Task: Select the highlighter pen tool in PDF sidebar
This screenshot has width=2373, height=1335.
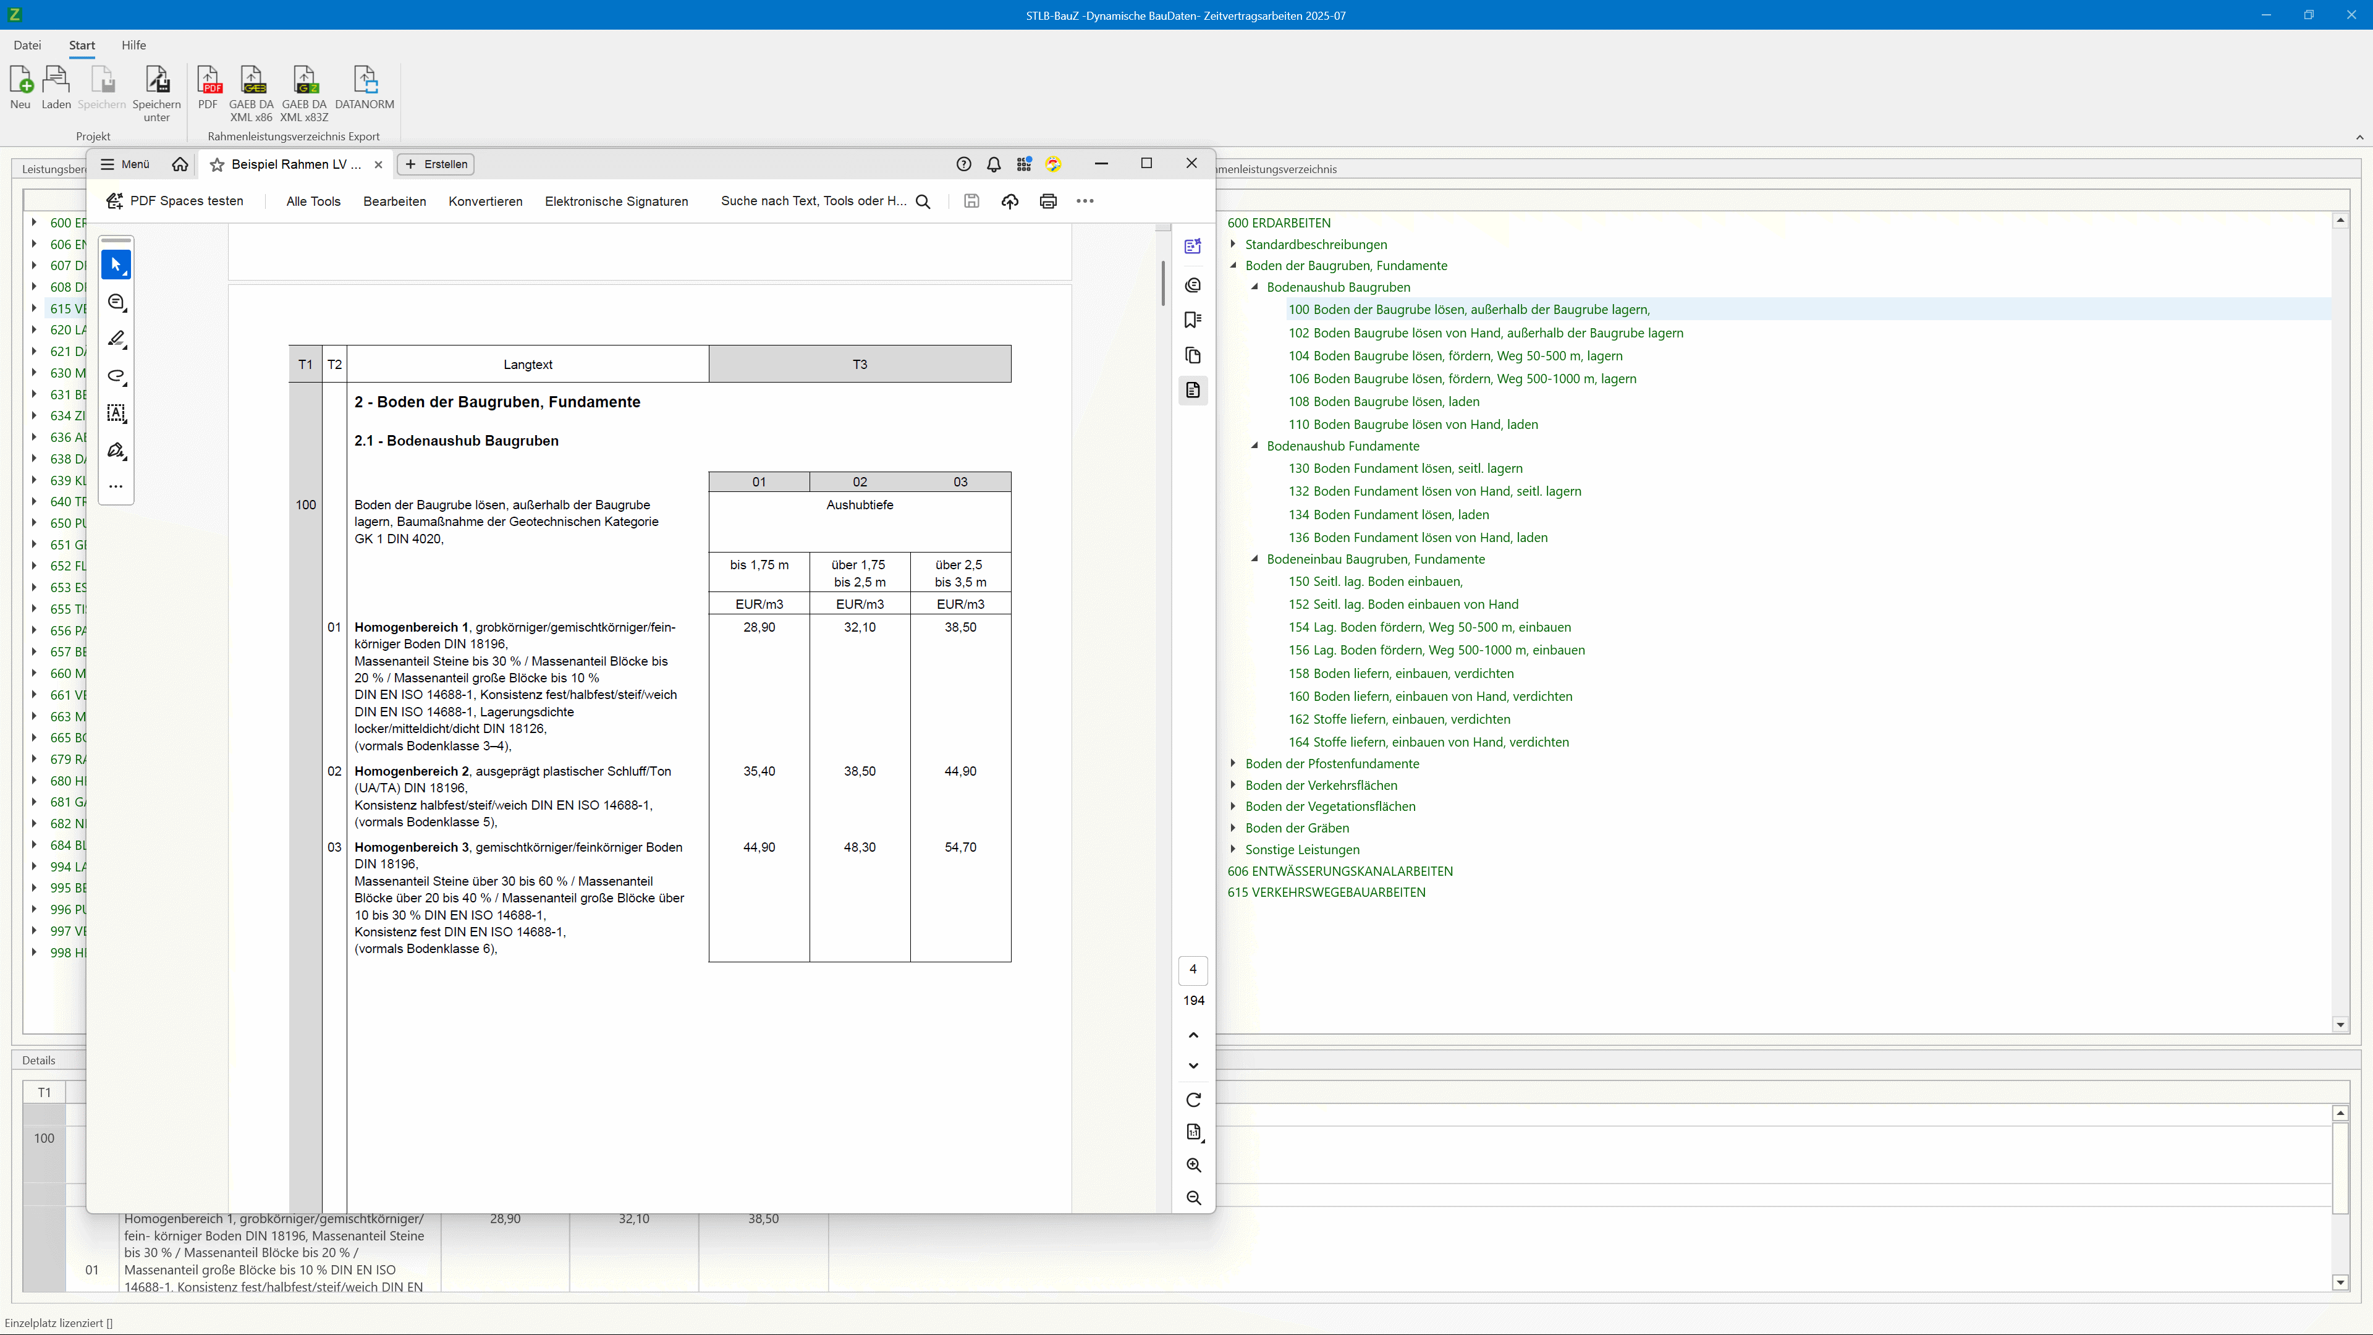Action: 116,339
